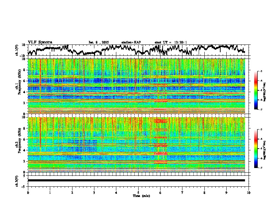Click the ch.1 voltage waveform trace
This screenshot has width=280, height=216.
[136, 50]
